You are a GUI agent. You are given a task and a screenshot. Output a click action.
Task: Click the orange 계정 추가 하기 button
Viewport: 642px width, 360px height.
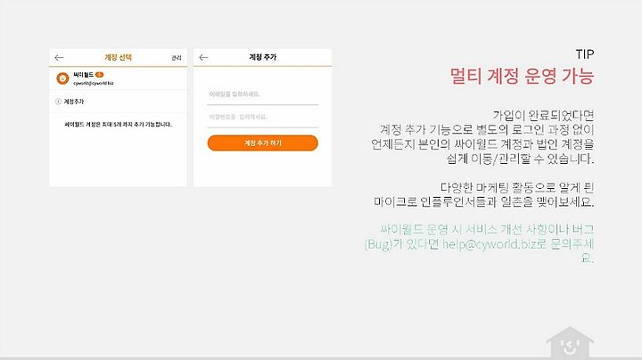[x=263, y=143]
